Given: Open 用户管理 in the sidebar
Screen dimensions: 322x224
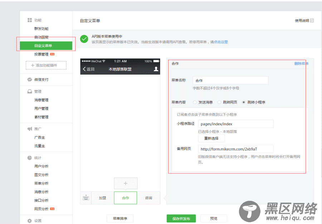Looking at the screenshot, I should click(x=41, y=108).
